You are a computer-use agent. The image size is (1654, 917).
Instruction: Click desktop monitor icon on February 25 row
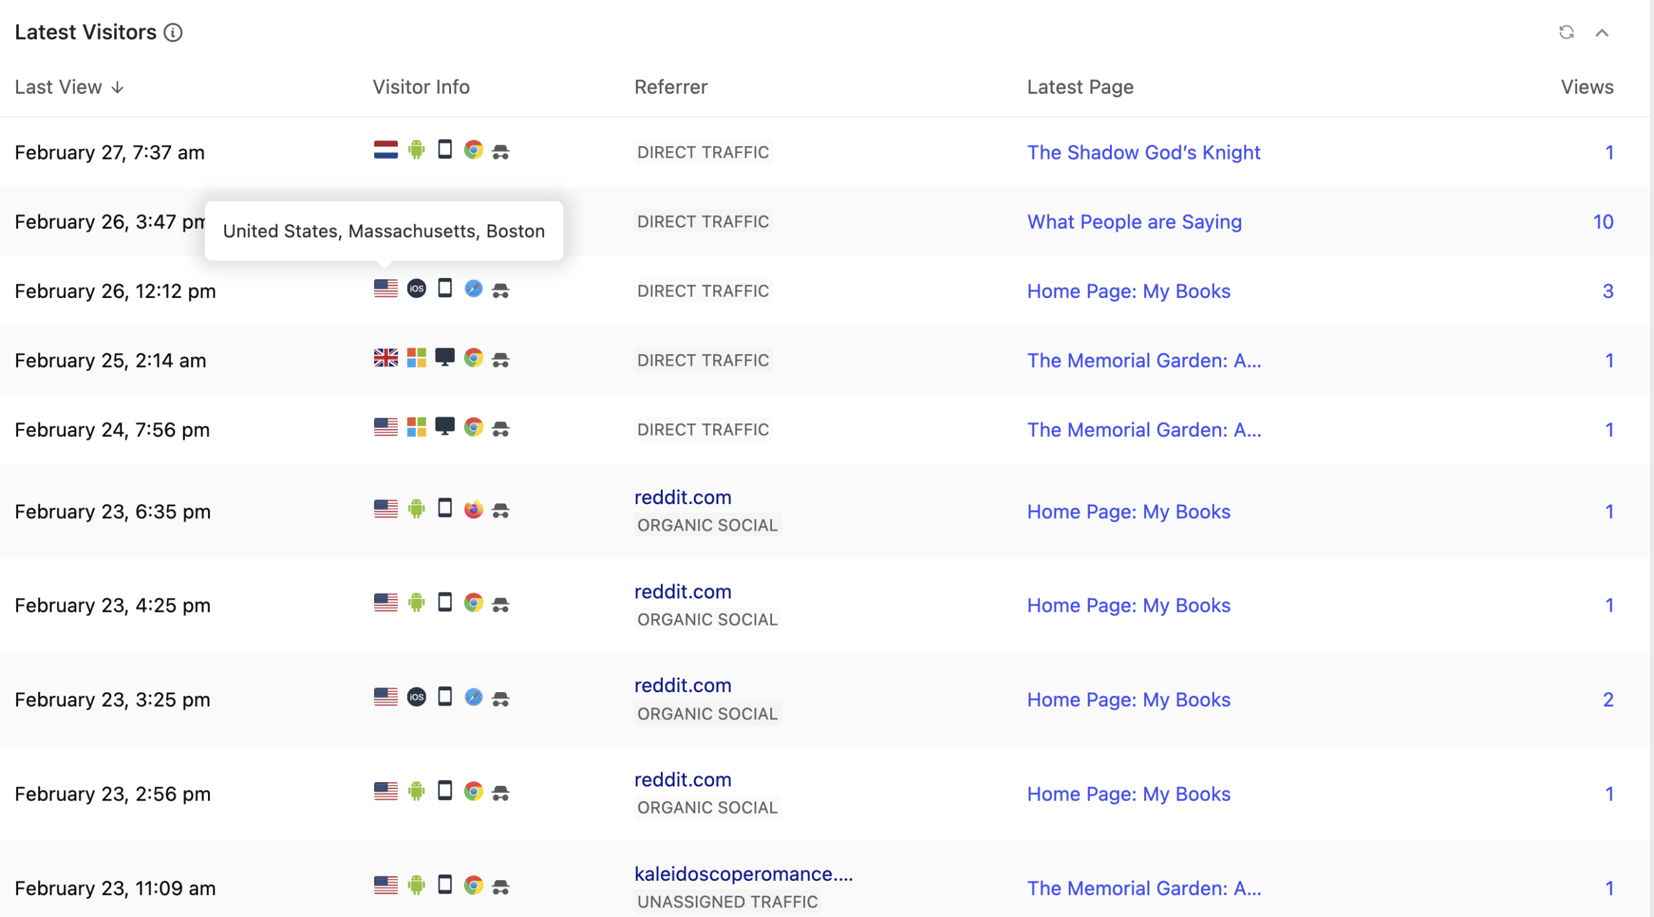point(445,357)
